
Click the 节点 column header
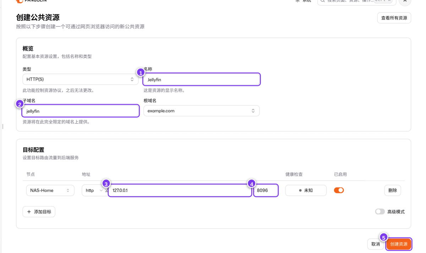(x=31, y=174)
